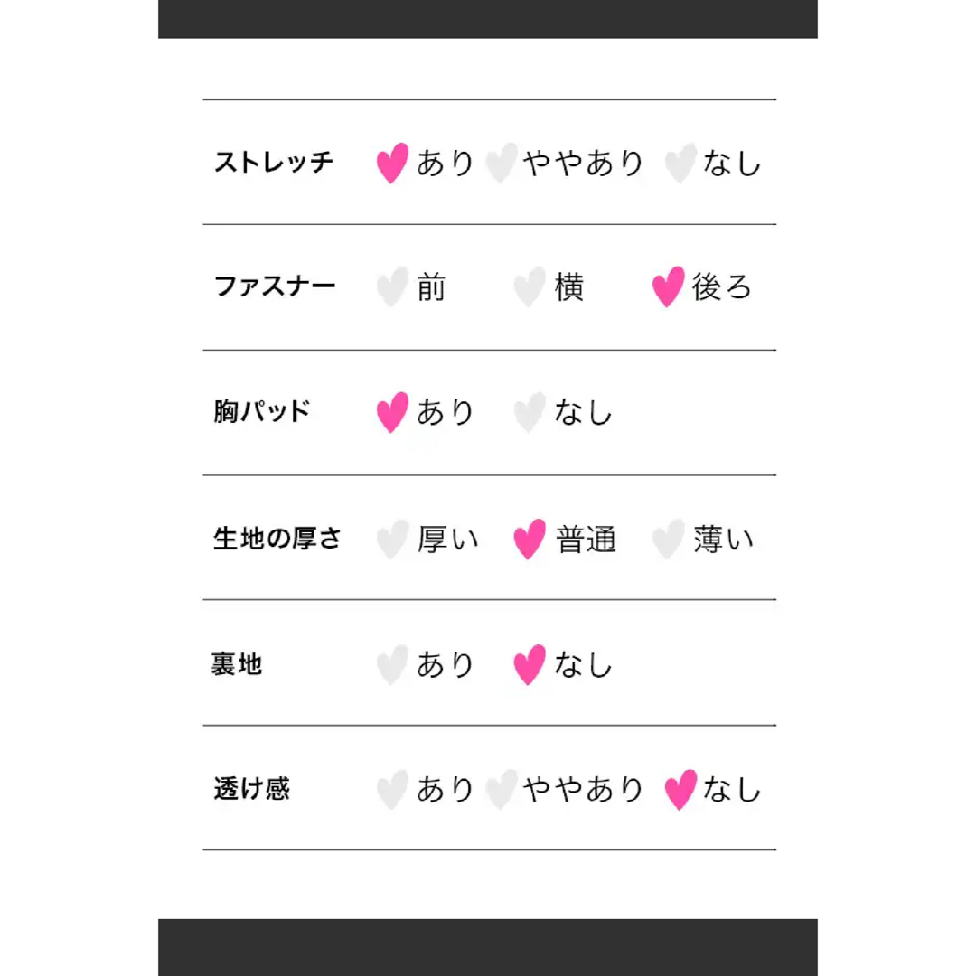976x976 pixels.
Task: Click the gray heart for 透け感 あり
Action: [x=393, y=790]
